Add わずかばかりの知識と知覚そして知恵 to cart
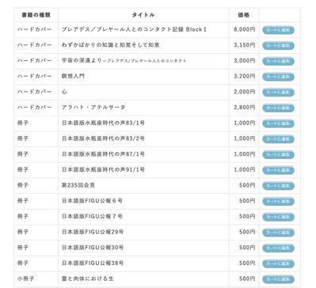The image size is (316, 288). pos(278,45)
